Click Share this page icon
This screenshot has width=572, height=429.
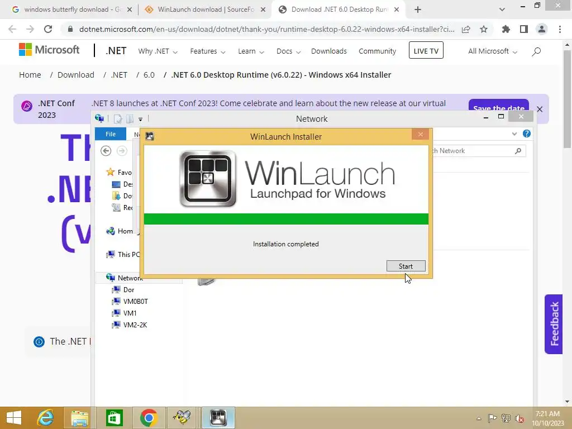(x=466, y=29)
